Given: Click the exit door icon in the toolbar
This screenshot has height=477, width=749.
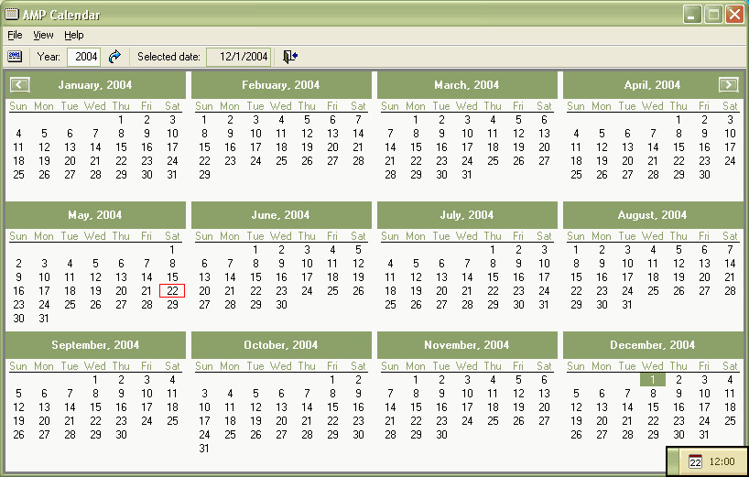Looking at the screenshot, I should pyautogui.click(x=290, y=57).
